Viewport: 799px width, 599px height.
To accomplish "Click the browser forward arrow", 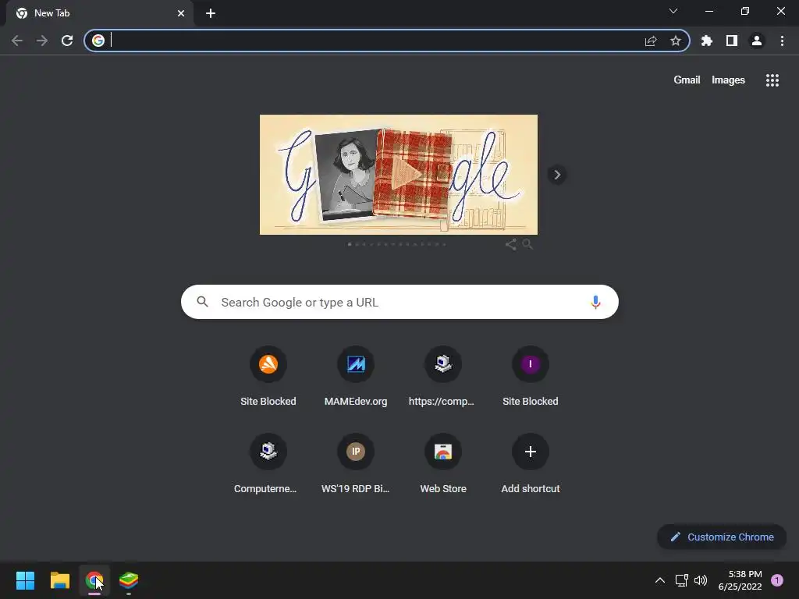I will (x=42, y=41).
